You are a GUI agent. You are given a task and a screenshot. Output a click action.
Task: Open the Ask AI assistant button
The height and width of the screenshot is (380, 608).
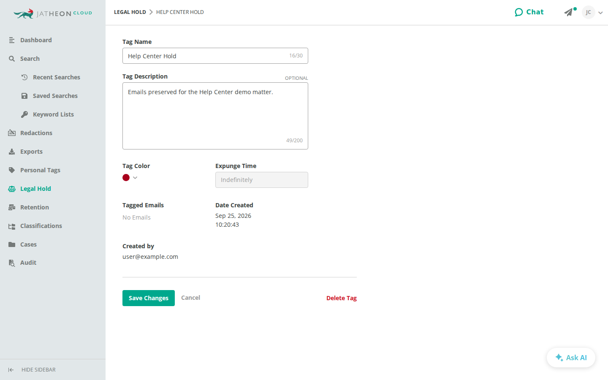(571, 358)
